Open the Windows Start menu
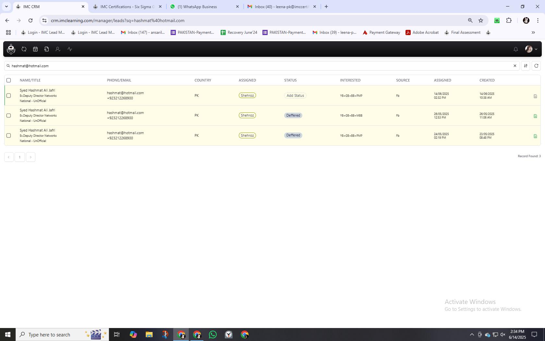Screen dimensions: 545x341 pyautogui.click(x=8, y=335)
